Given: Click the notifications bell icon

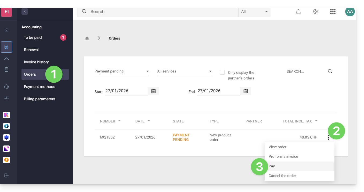Looking at the screenshot, I should click(x=298, y=12).
